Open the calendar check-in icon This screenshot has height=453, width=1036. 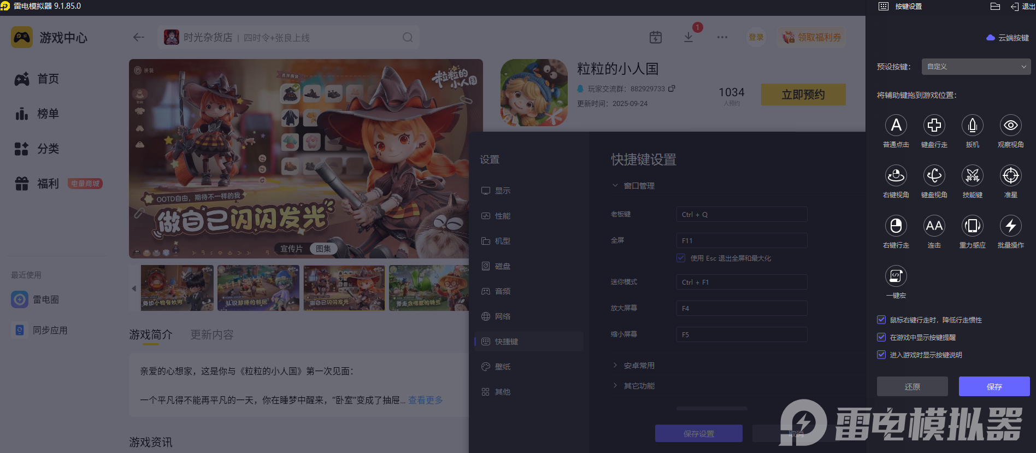(656, 37)
